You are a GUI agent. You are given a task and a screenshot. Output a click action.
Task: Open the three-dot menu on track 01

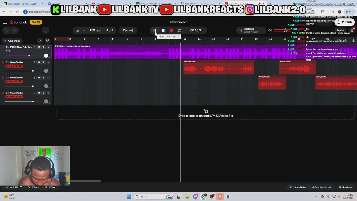click(34, 47)
